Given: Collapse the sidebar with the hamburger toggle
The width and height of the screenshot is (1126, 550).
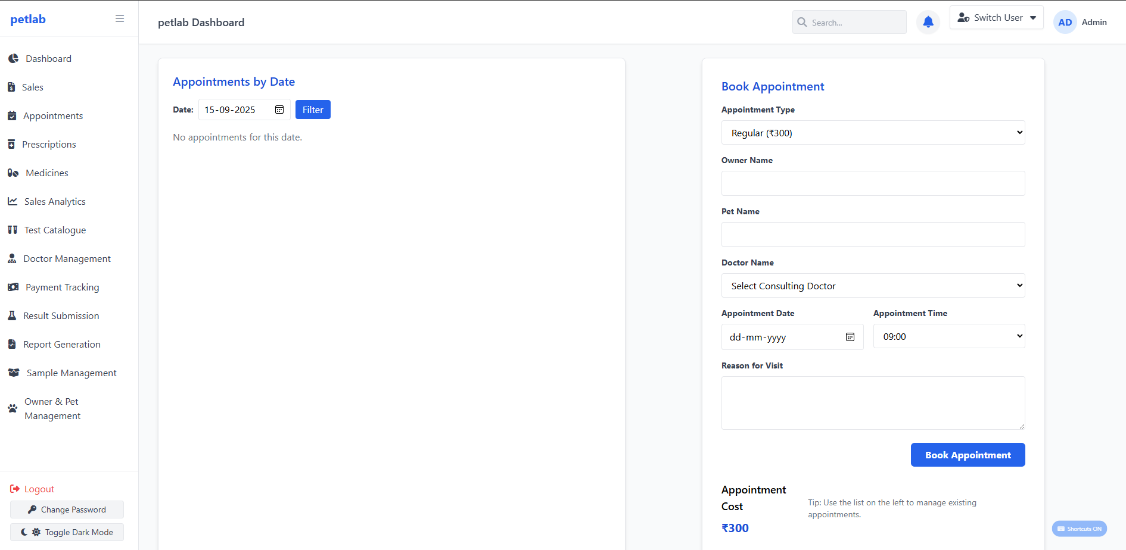Looking at the screenshot, I should [119, 18].
